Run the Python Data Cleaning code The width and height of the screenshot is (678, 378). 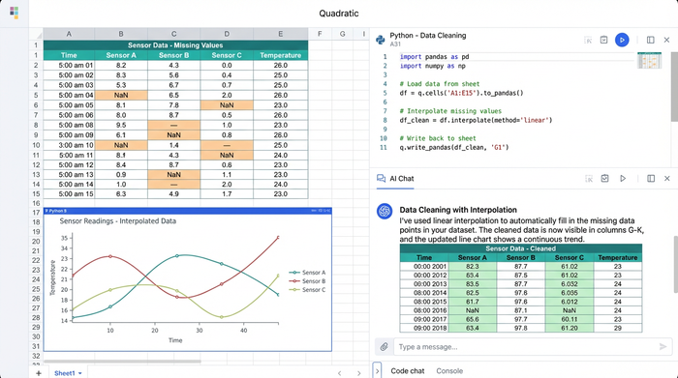622,40
